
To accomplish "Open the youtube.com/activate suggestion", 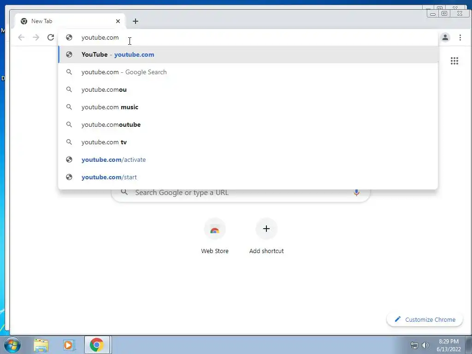I will click(248, 159).
